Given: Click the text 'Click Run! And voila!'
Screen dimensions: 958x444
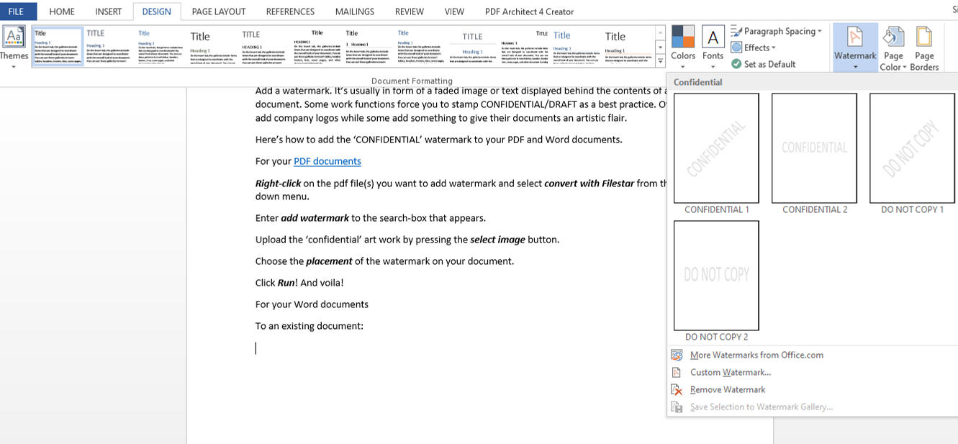Looking at the screenshot, I should click(x=299, y=283).
